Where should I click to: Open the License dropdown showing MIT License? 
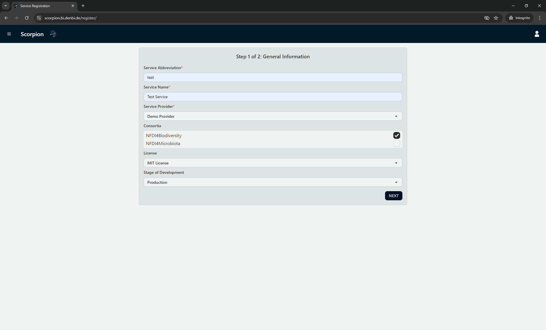coord(273,163)
